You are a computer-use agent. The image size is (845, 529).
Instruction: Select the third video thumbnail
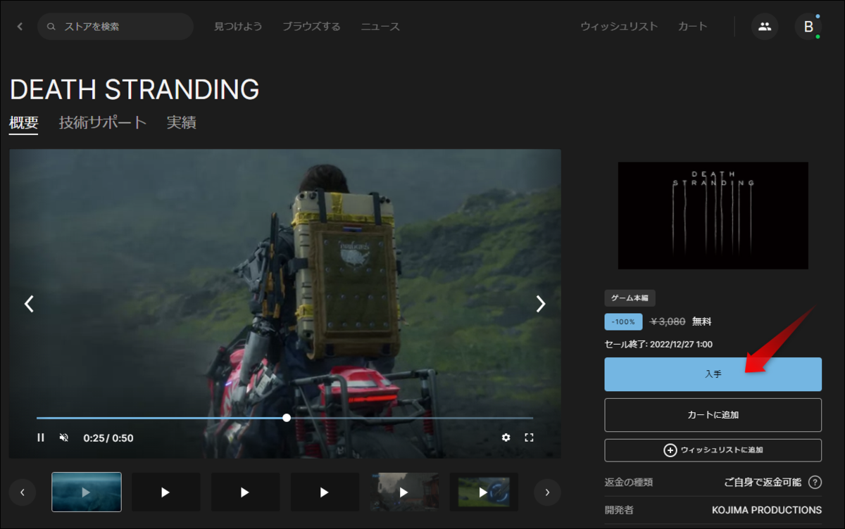pos(245,492)
